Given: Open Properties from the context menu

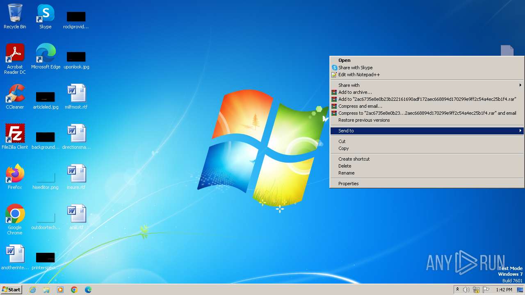Looking at the screenshot, I should [x=427, y=184].
